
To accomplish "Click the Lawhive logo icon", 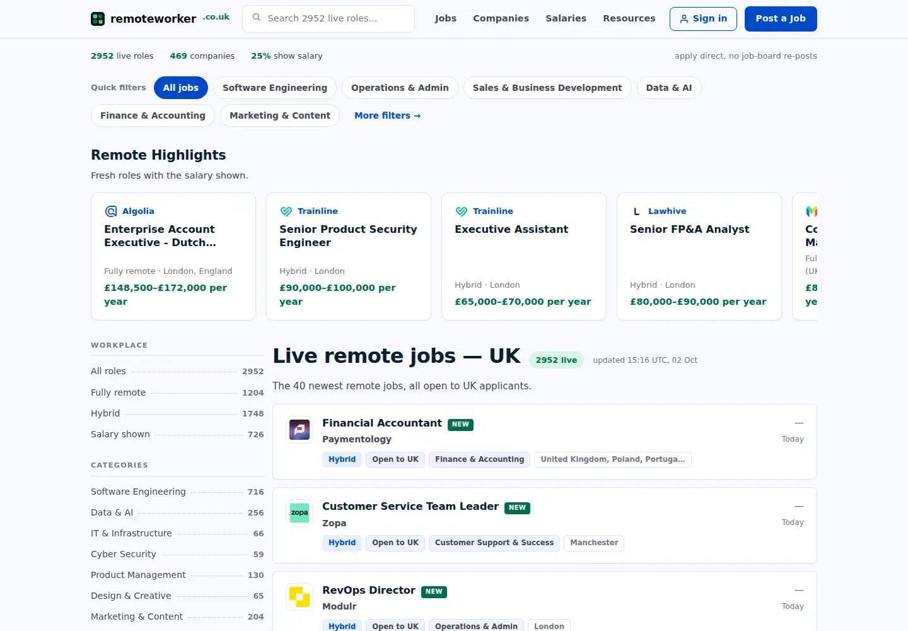I will [x=636, y=211].
